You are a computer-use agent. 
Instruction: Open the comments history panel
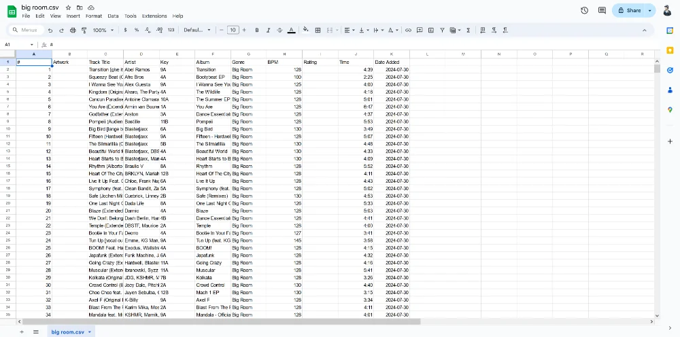pyautogui.click(x=602, y=10)
